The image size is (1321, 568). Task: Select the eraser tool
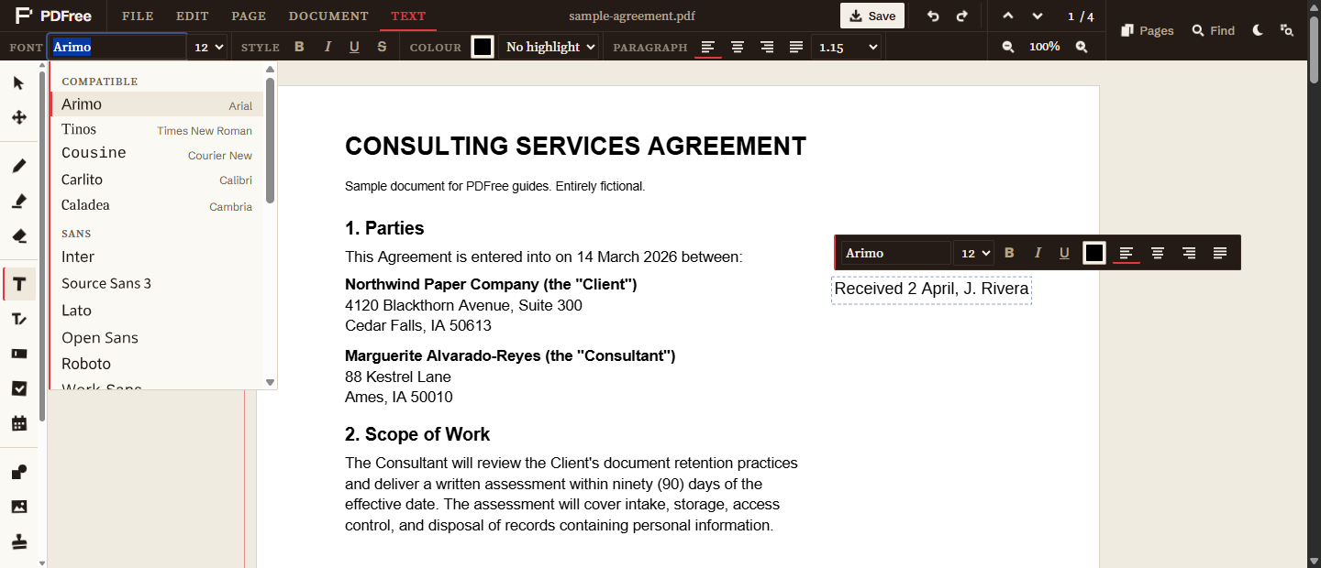point(19,235)
